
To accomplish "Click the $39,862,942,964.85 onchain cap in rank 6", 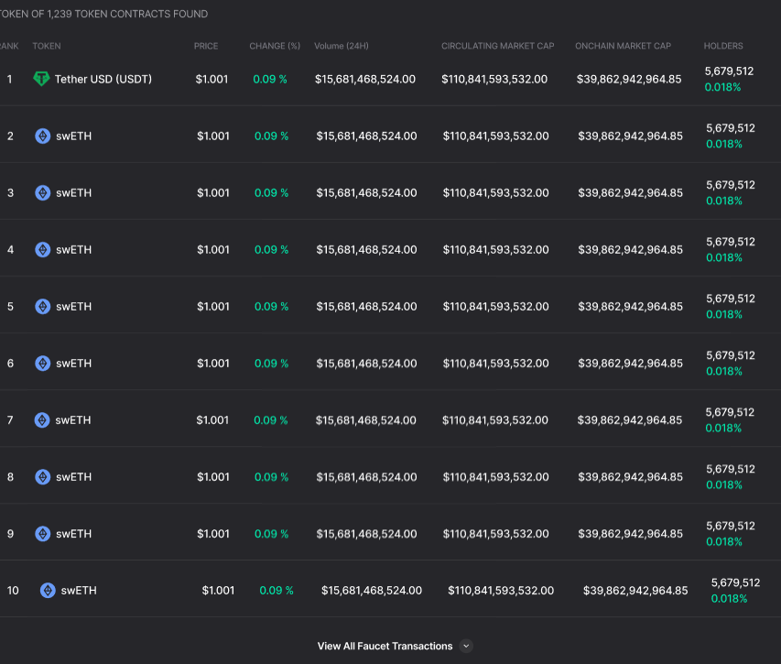I will pos(631,363).
